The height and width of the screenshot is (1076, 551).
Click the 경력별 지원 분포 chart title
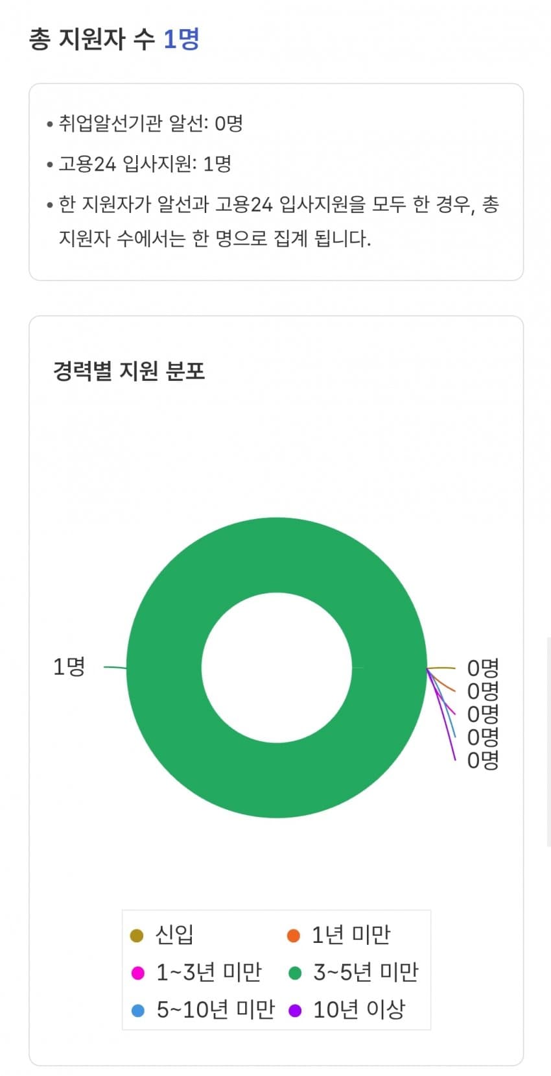(129, 371)
